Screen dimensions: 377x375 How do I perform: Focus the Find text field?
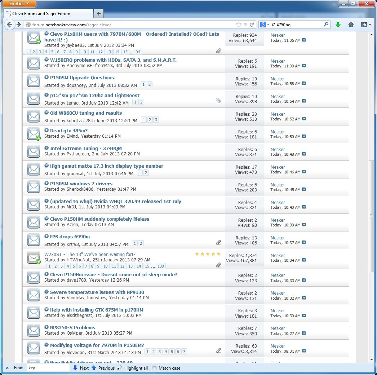[48, 368]
